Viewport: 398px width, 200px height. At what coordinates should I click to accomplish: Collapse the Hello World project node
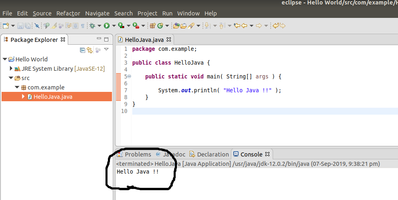[5, 59]
